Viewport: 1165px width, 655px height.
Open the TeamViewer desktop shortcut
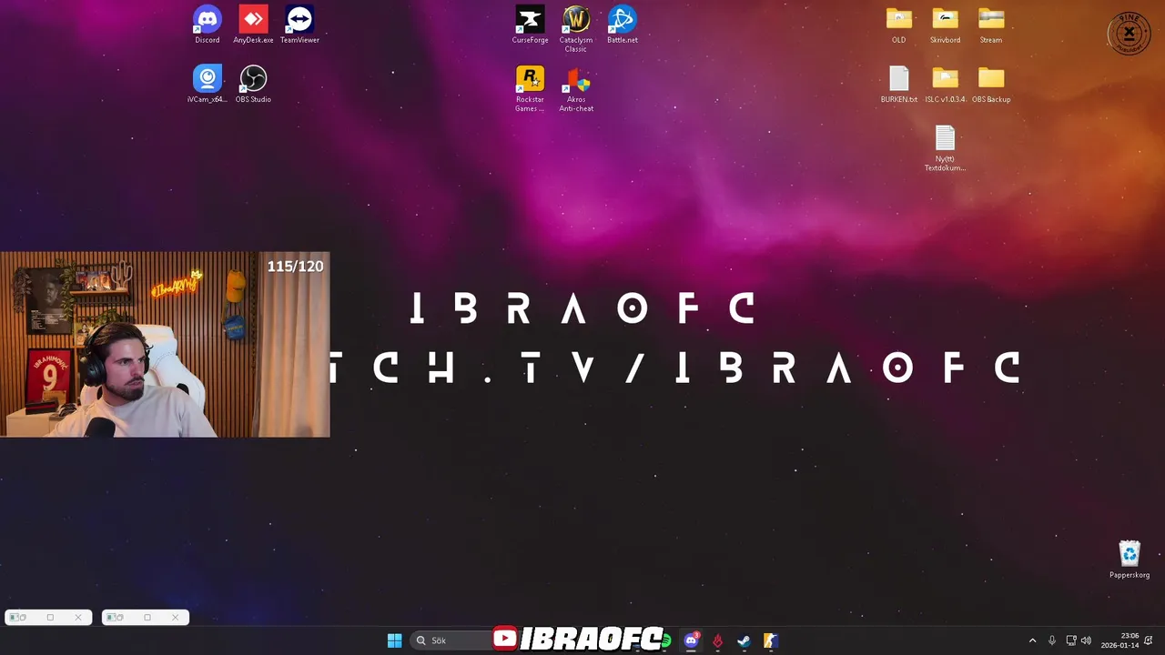click(299, 25)
